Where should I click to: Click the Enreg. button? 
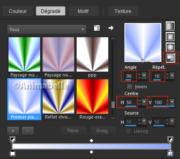tap(103, 131)
